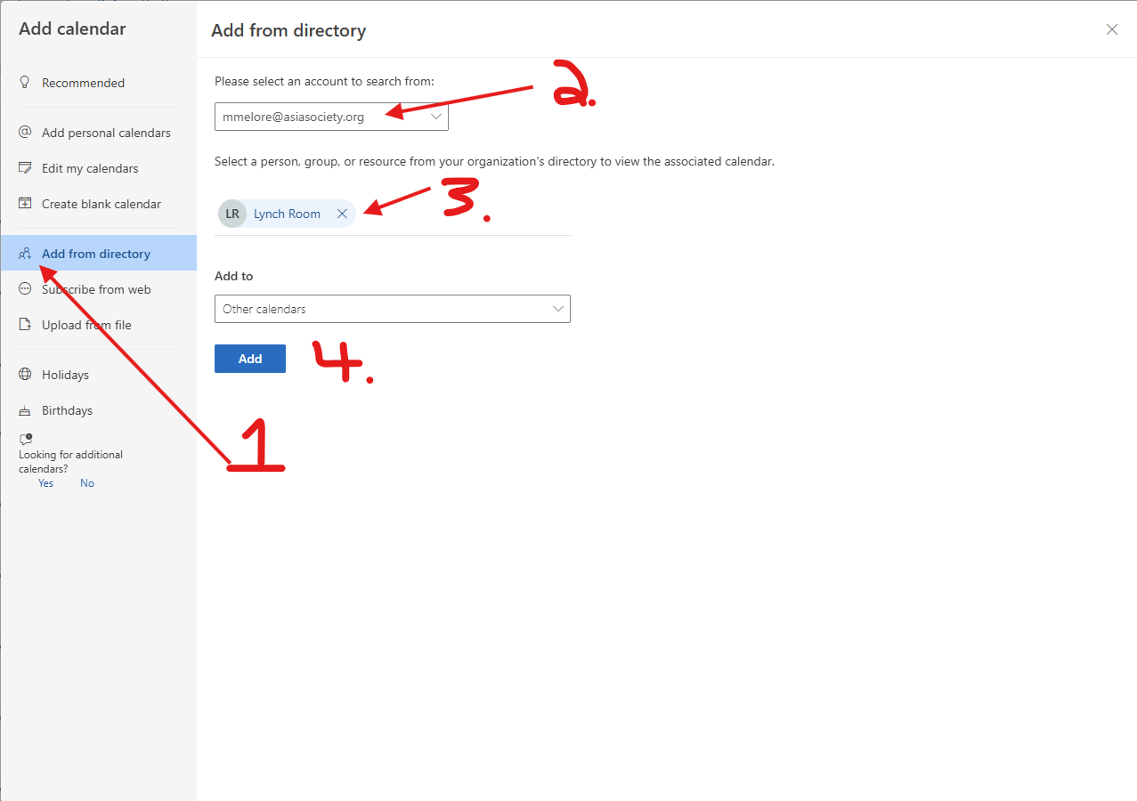Answer No to additional calendars prompt
Image resolution: width=1137 pixels, height=801 pixels.
[x=87, y=483]
